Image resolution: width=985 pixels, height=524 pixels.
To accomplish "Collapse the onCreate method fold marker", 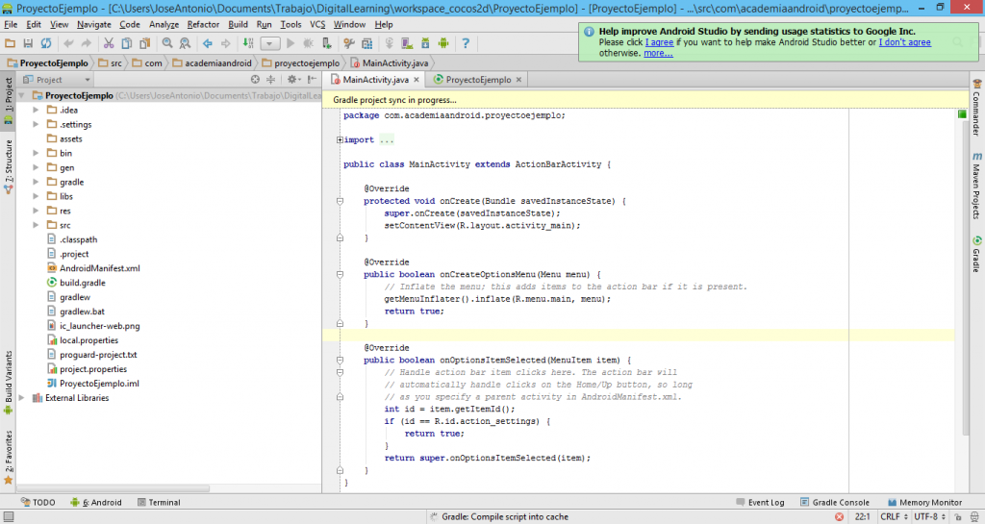I will click(340, 202).
